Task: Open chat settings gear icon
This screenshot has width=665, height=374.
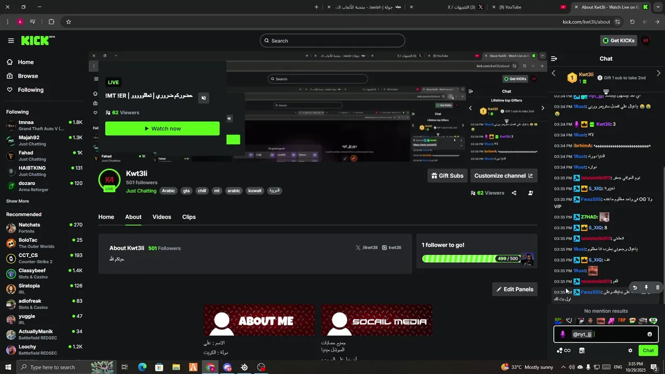Action: click(630, 351)
